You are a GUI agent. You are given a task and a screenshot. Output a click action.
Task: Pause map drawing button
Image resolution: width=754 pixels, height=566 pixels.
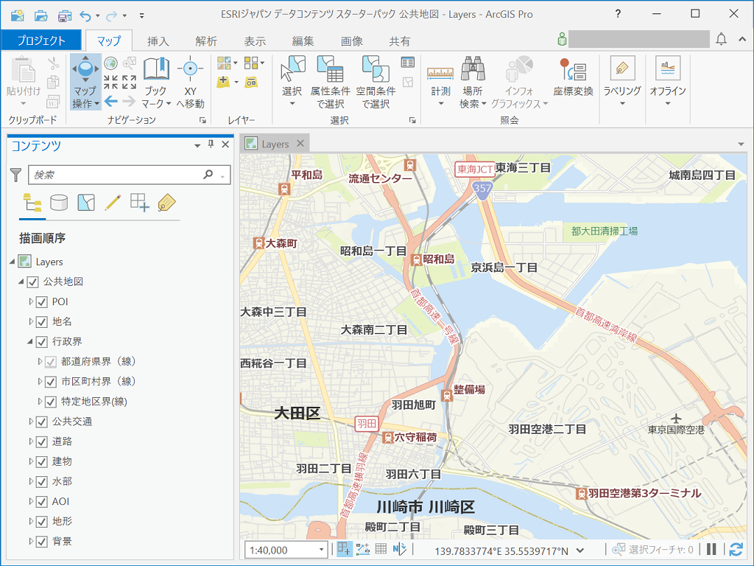tap(712, 549)
